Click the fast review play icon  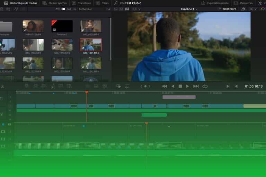coord(118,86)
